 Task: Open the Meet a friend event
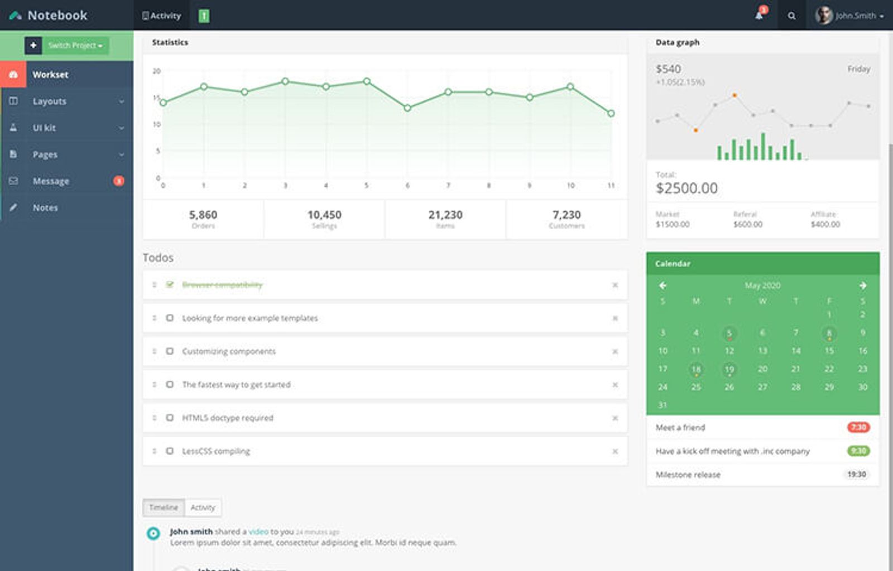point(762,427)
